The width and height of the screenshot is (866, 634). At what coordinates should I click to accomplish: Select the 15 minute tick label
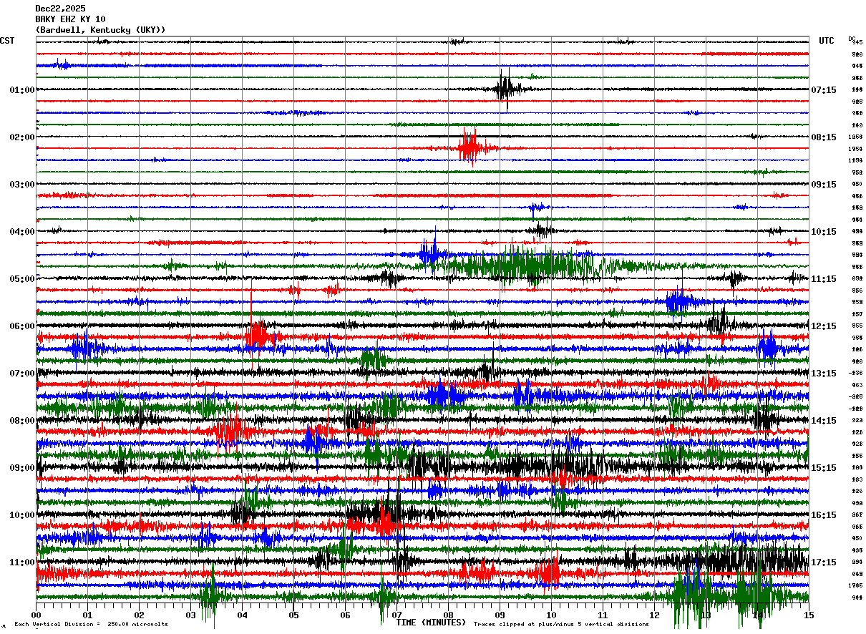pos(809,615)
